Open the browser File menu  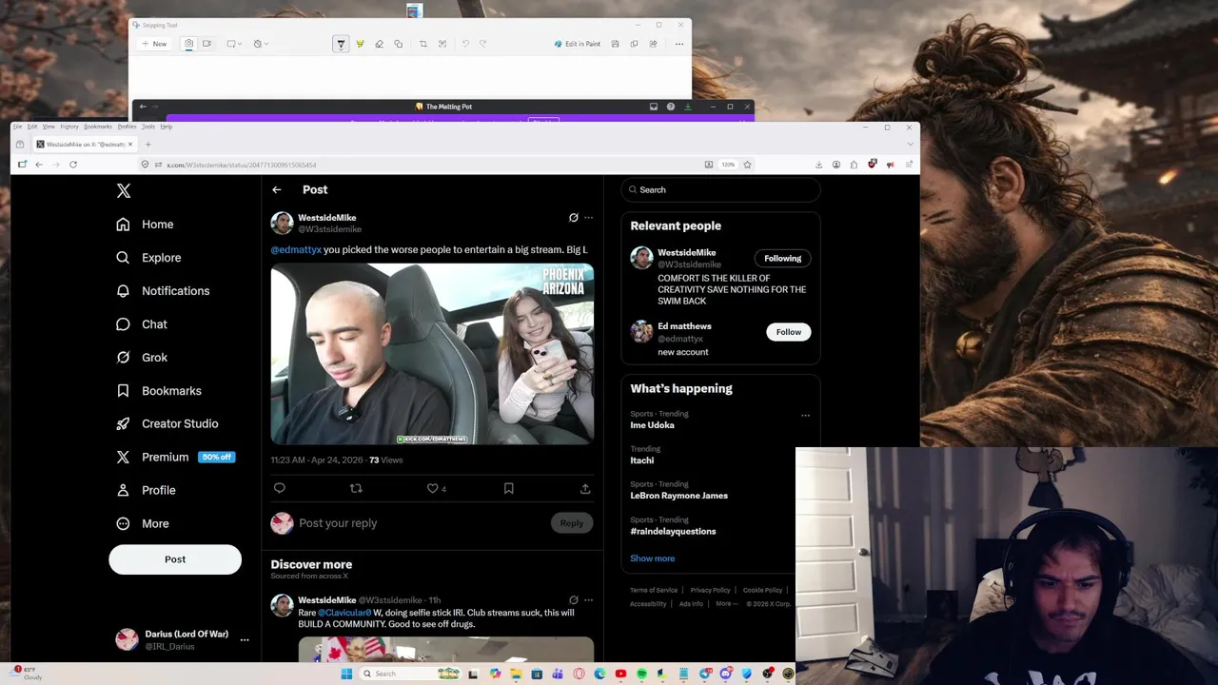(17, 127)
